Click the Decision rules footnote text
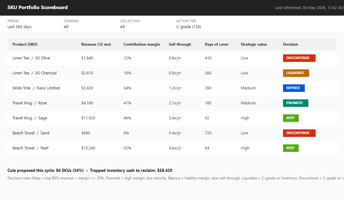 click(175, 178)
